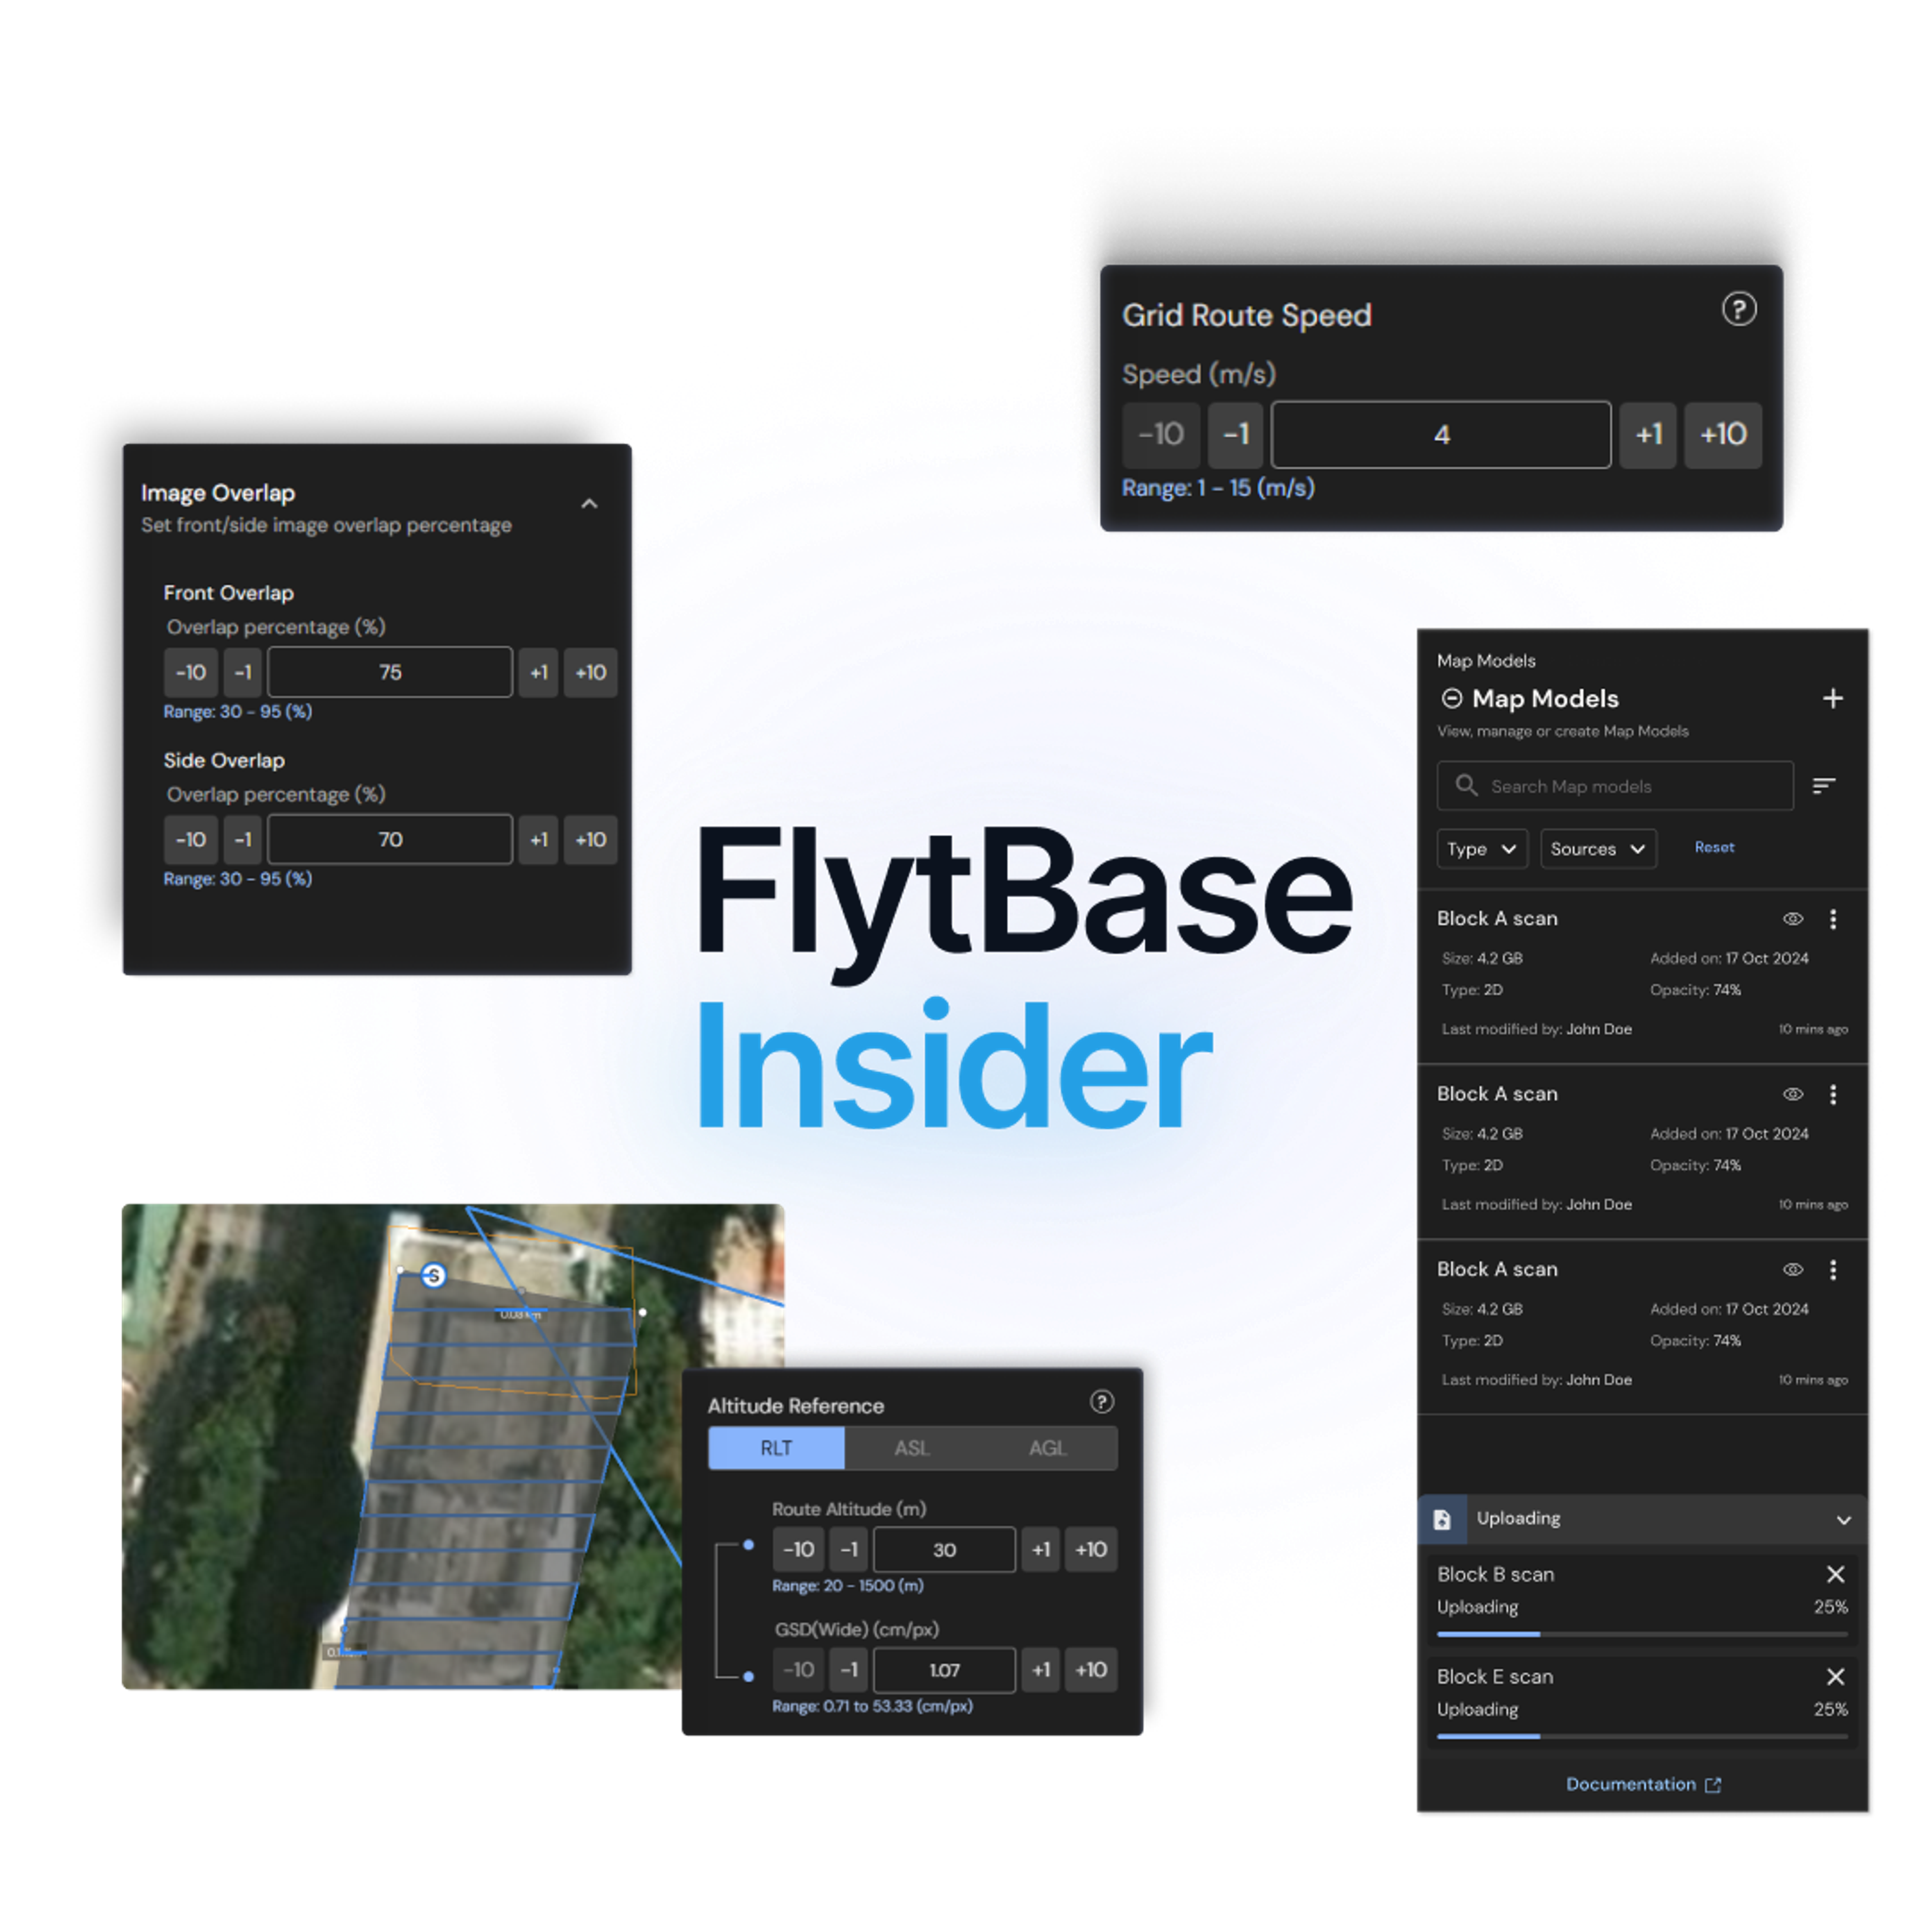1932x1932 pixels.
Task: Click Block B scan upload progress bar
Action: tap(1642, 1634)
